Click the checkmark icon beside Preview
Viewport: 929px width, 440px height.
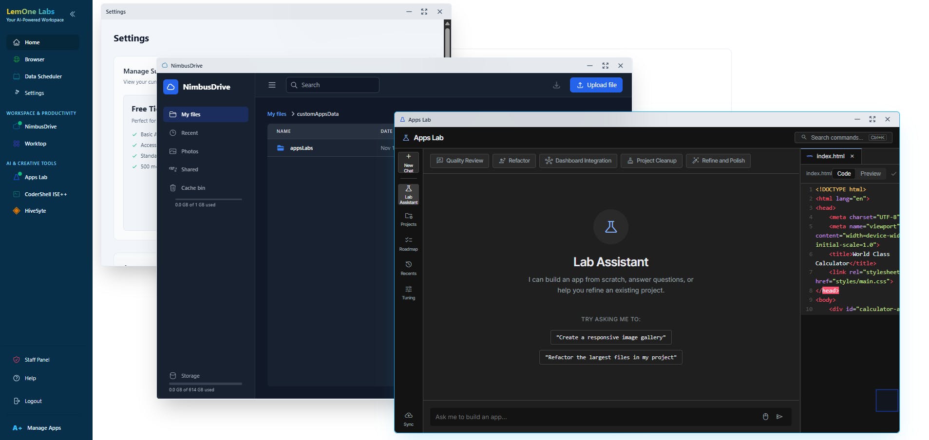(x=893, y=174)
